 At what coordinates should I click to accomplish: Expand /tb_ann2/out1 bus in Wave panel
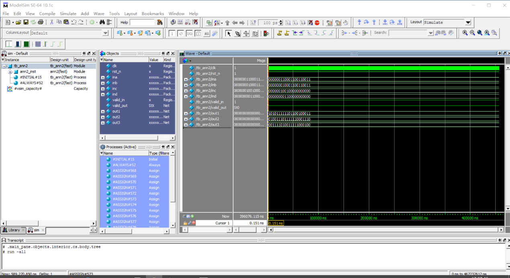click(x=186, y=114)
